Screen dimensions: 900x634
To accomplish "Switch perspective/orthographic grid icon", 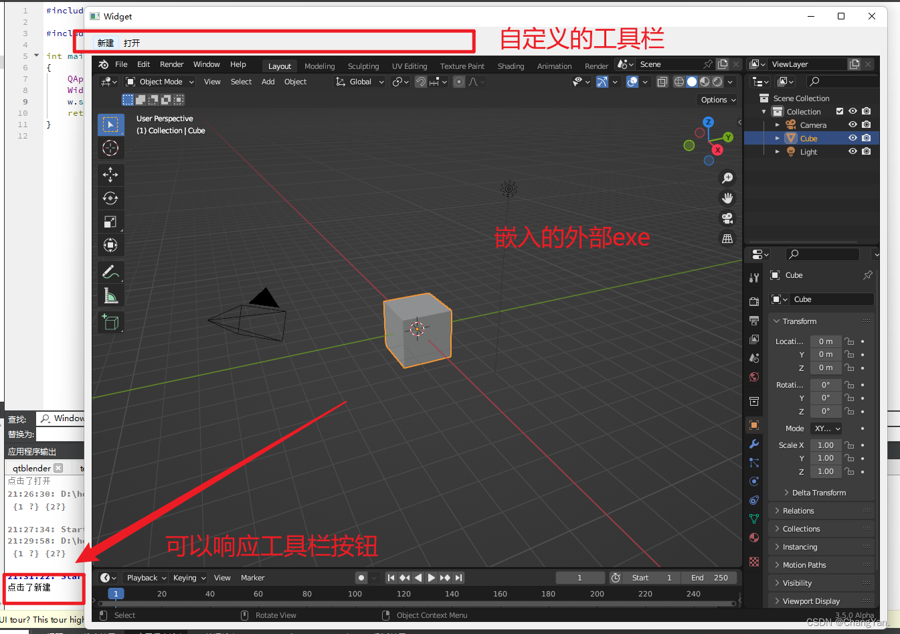I will tap(727, 238).
